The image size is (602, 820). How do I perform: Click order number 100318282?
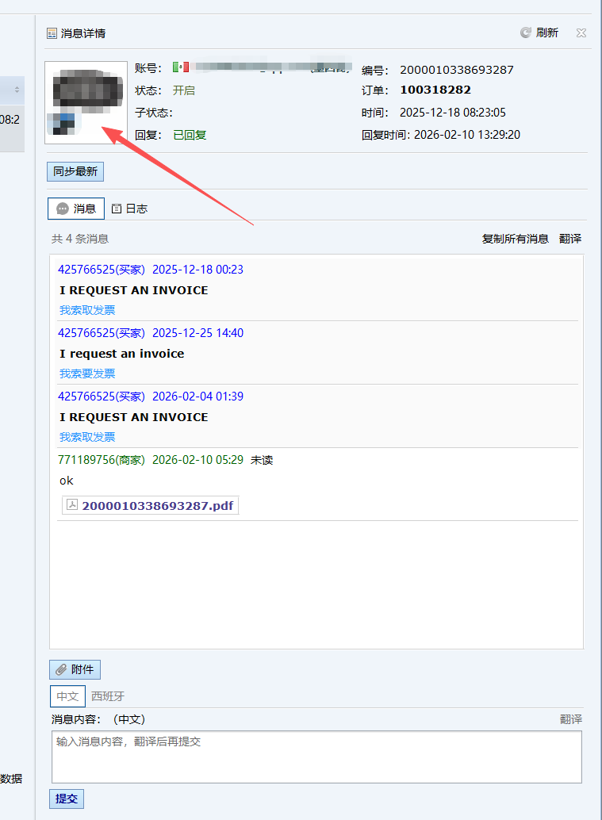click(435, 90)
